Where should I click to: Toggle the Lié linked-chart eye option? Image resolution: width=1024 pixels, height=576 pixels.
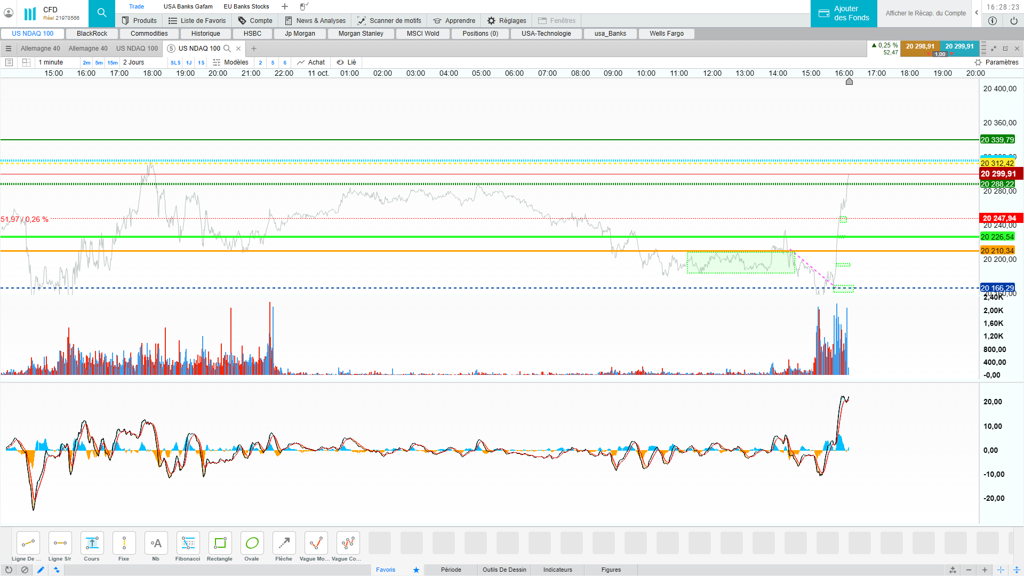click(346, 62)
